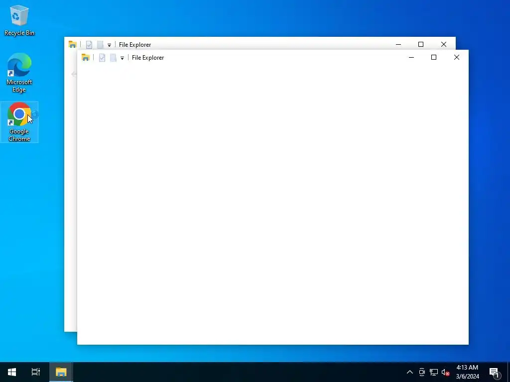The height and width of the screenshot is (382, 510).
Task: Open the network status tray icon
Action: [434, 372]
